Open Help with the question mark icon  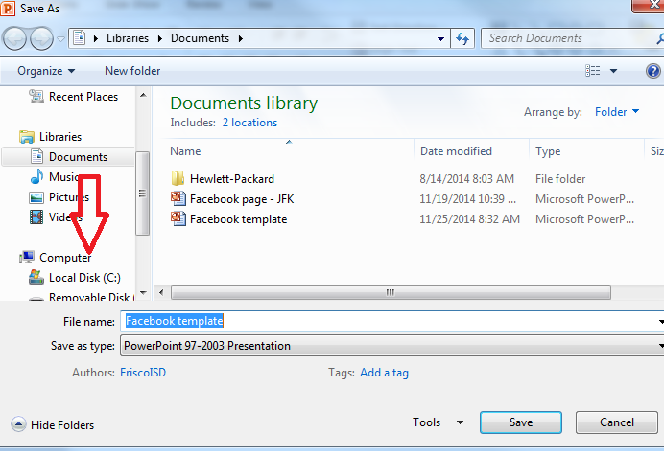pos(653,71)
